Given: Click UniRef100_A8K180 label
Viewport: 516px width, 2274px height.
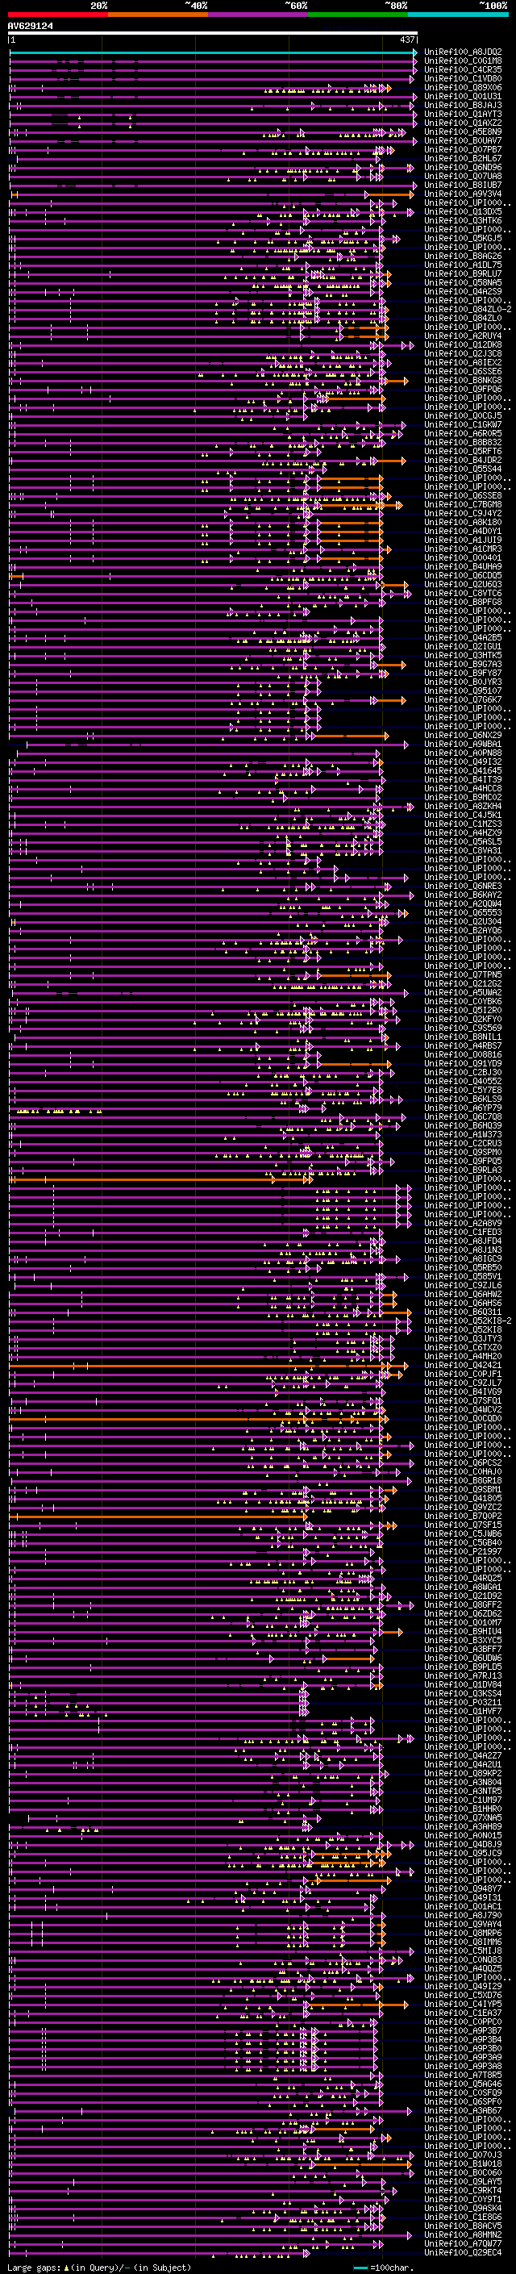Looking at the screenshot, I should 463,523.
